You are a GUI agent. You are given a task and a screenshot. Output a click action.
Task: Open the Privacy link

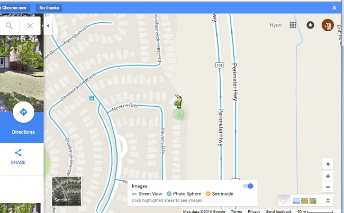(x=254, y=211)
